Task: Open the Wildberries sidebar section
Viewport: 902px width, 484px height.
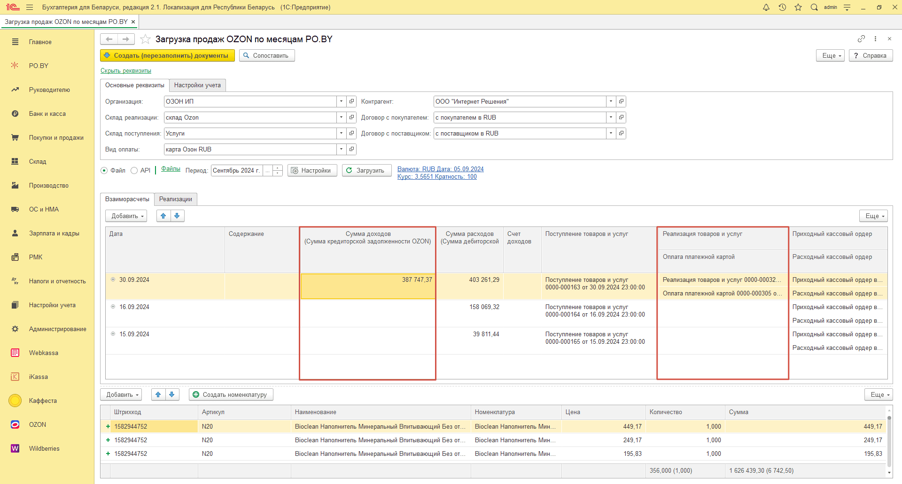Action: pyautogui.click(x=44, y=448)
